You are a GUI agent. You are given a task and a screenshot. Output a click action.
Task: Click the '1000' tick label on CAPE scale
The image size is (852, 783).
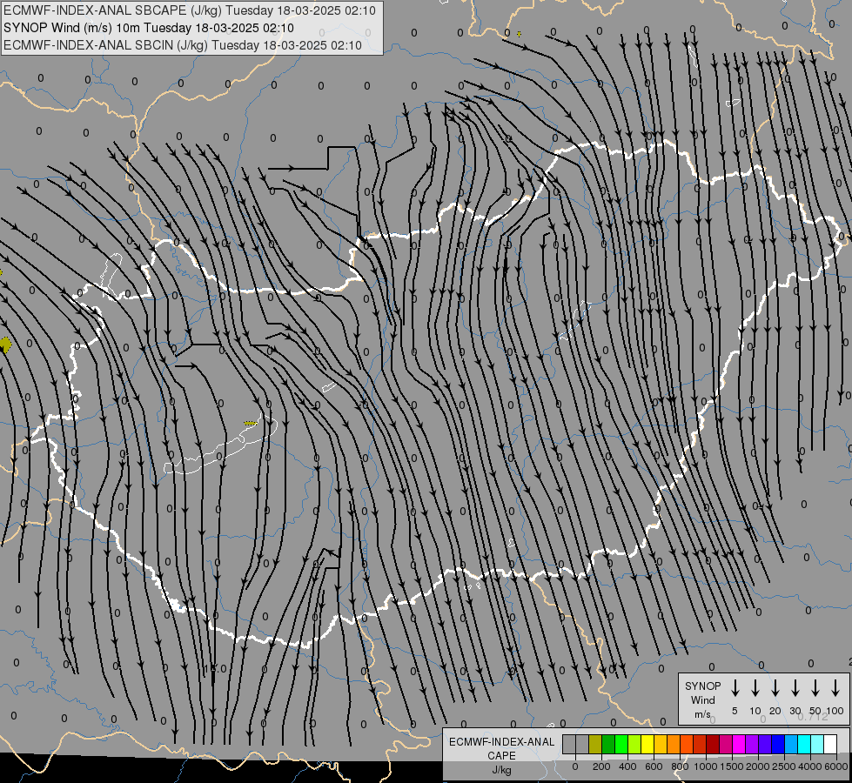706,766
